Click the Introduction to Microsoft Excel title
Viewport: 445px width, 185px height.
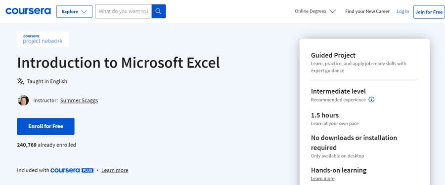(118, 63)
